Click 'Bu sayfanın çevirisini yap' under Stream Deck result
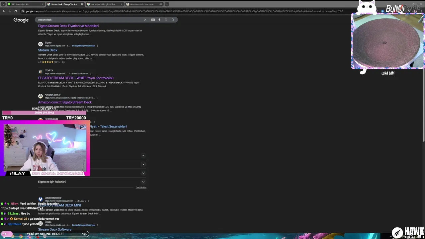 [83, 46]
